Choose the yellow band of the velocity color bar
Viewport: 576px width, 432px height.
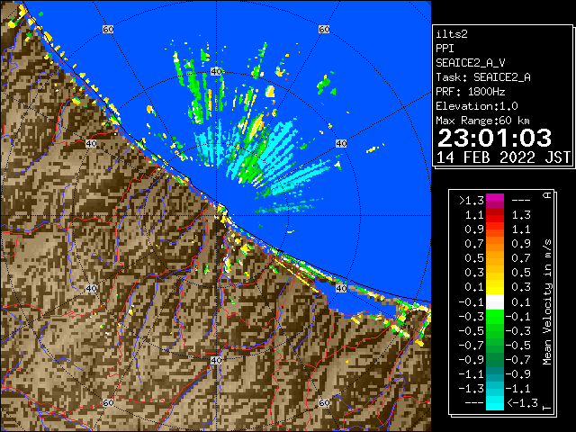495,286
